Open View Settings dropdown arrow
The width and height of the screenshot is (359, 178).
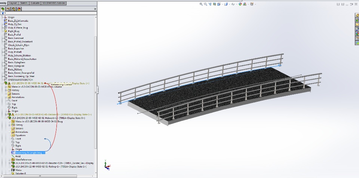255,4
